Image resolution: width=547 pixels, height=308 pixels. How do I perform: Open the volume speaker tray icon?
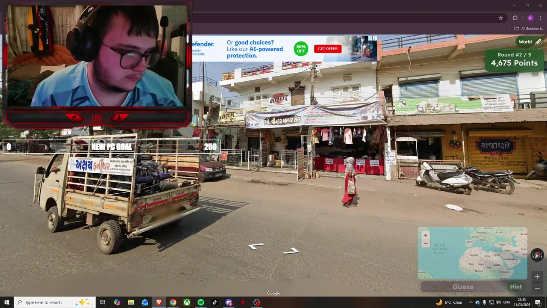[x=498, y=302]
